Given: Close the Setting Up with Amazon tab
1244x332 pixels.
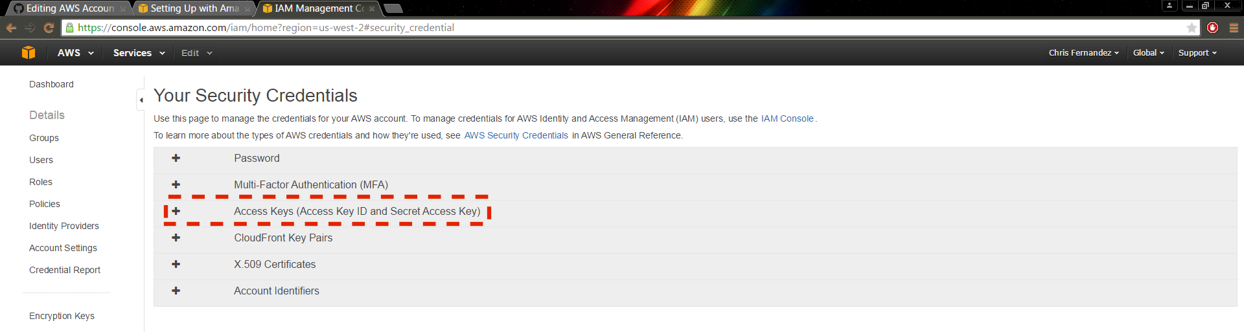Looking at the screenshot, I should [x=248, y=9].
